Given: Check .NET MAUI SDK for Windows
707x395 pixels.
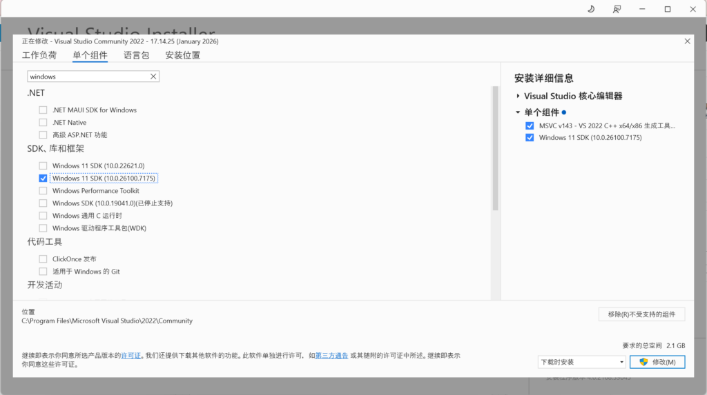Looking at the screenshot, I should point(43,110).
